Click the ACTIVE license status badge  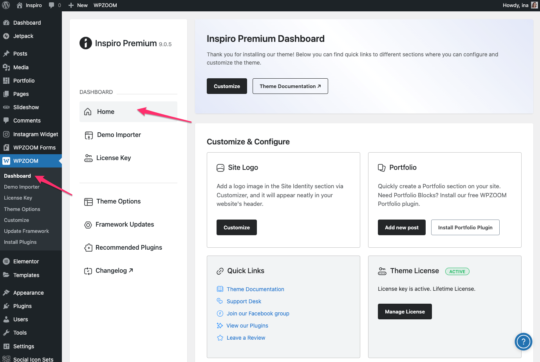pyautogui.click(x=457, y=272)
